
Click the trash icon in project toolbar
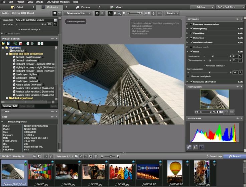(x=96, y=156)
